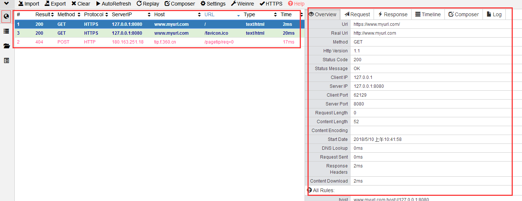Click the Url value https://www.myurl.com/
522x201 pixels.
pyautogui.click(x=377, y=24)
